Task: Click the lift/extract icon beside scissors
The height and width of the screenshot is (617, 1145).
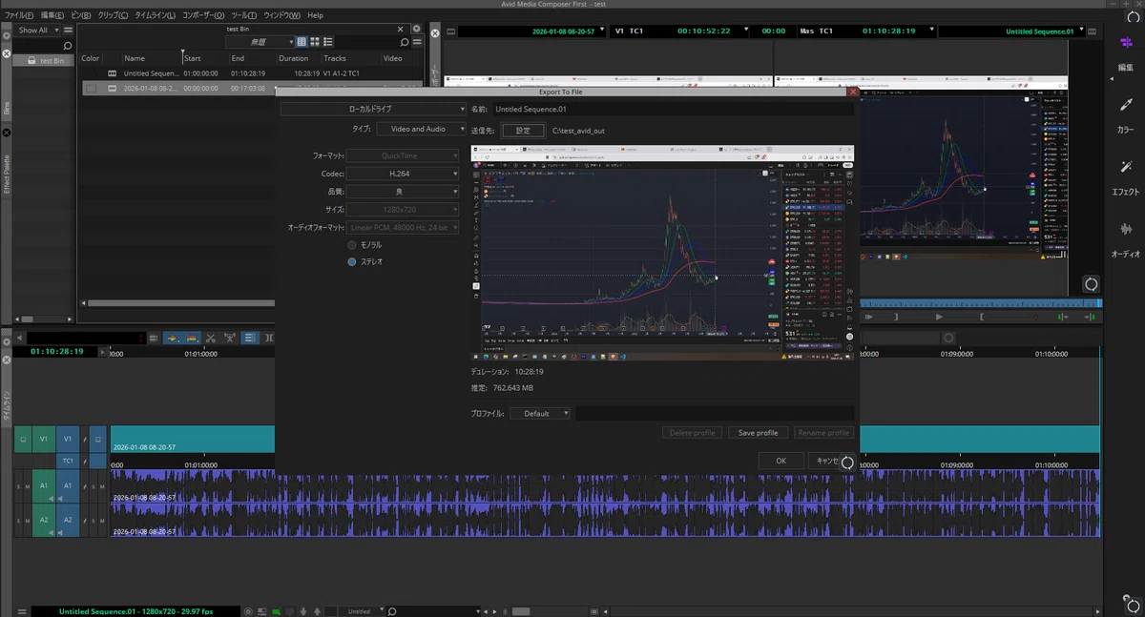Action: 230,338
